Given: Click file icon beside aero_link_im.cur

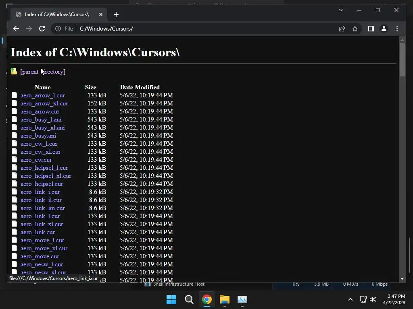Looking at the screenshot, I should (x=14, y=208).
